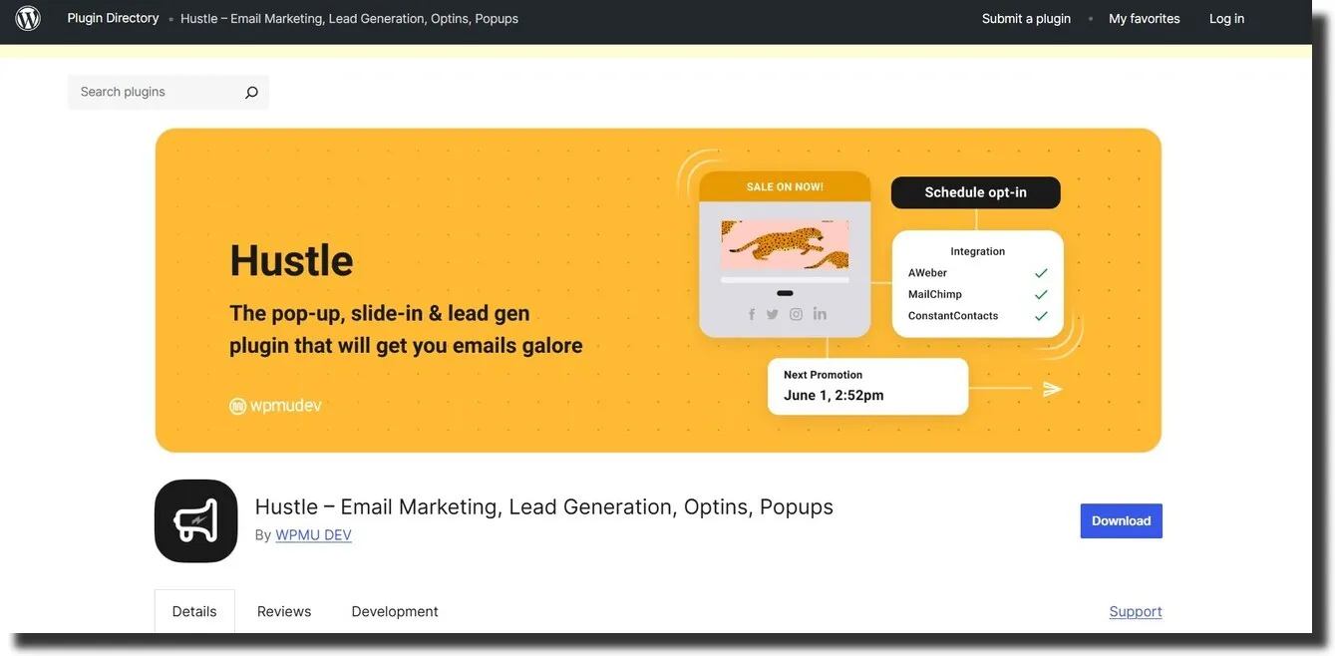The width and height of the screenshot is (1335, 656).
Task: Open the WPMU DEV author link
Action: [x=313, y=535]
